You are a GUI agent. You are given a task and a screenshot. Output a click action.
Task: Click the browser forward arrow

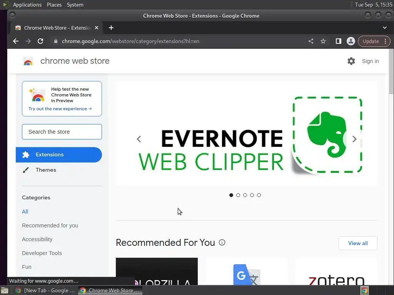coord(28,41)
